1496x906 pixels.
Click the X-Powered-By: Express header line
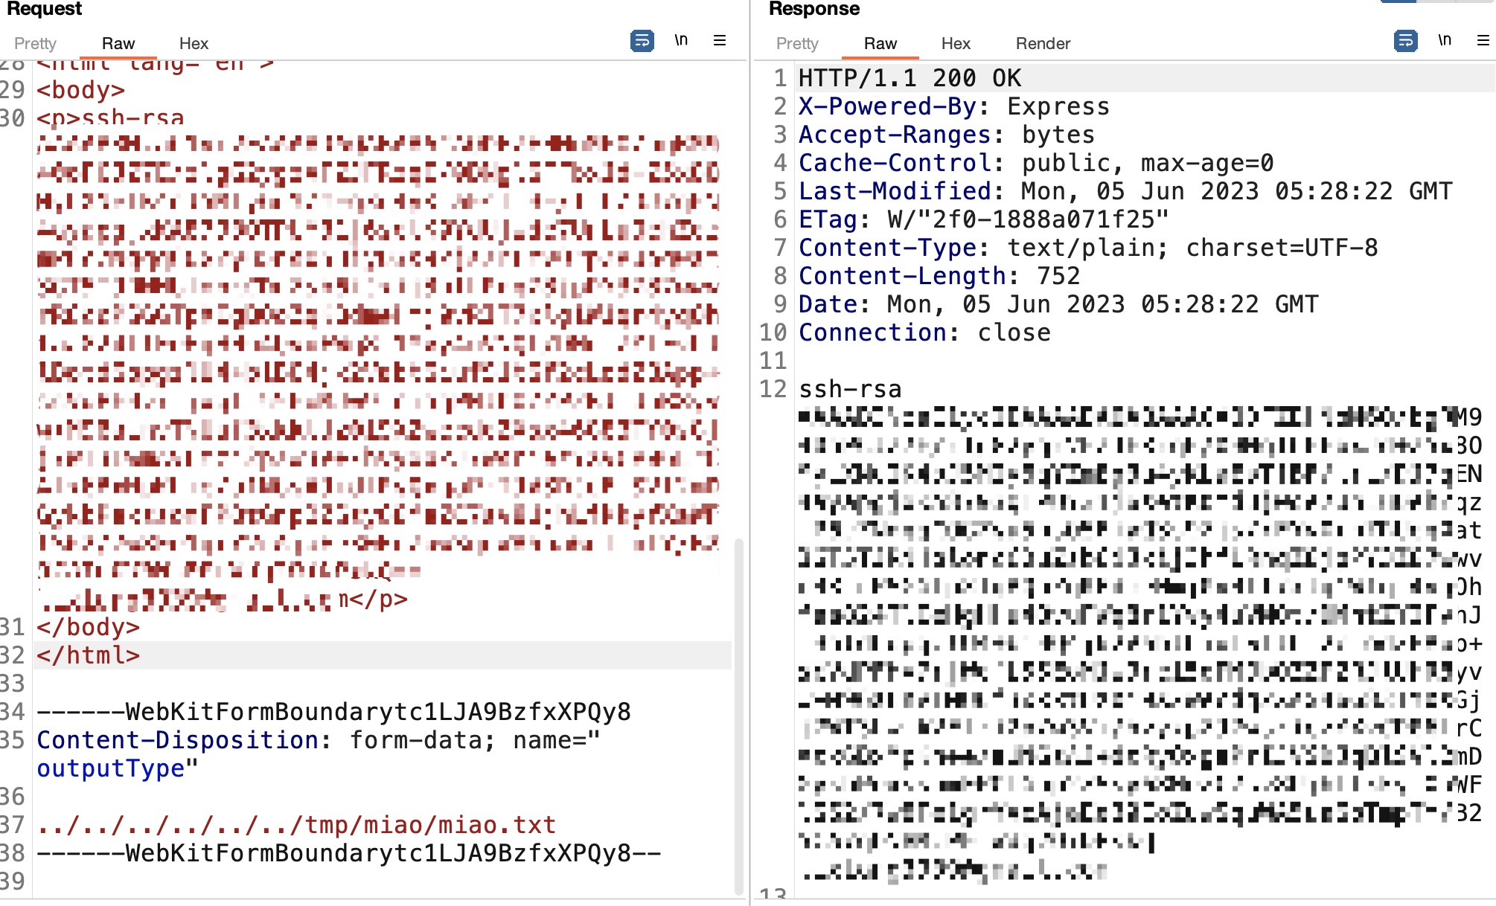click(953, 106)
